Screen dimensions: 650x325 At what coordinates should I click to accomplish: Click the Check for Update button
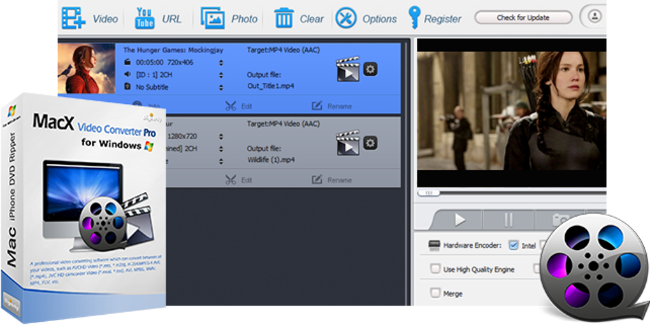click(x=523, y=18)
